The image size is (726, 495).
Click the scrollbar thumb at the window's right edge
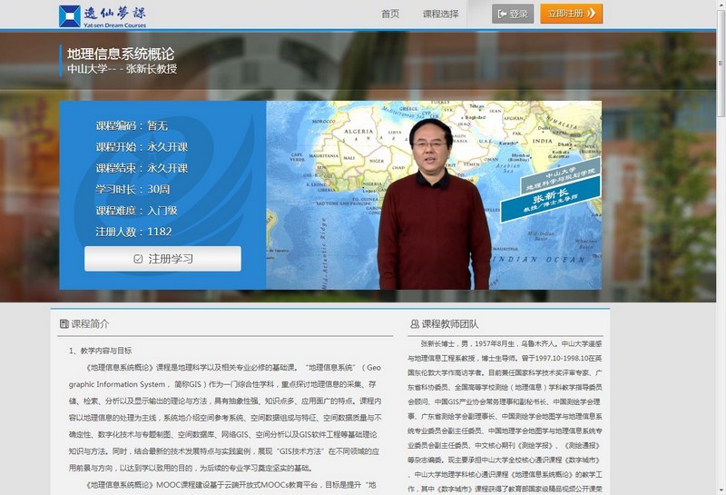(721, 63)
